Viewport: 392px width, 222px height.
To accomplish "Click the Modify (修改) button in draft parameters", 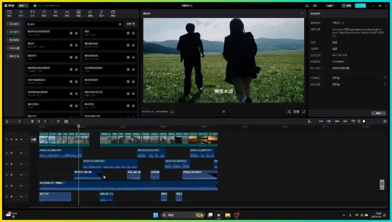I will click(378, 113).
